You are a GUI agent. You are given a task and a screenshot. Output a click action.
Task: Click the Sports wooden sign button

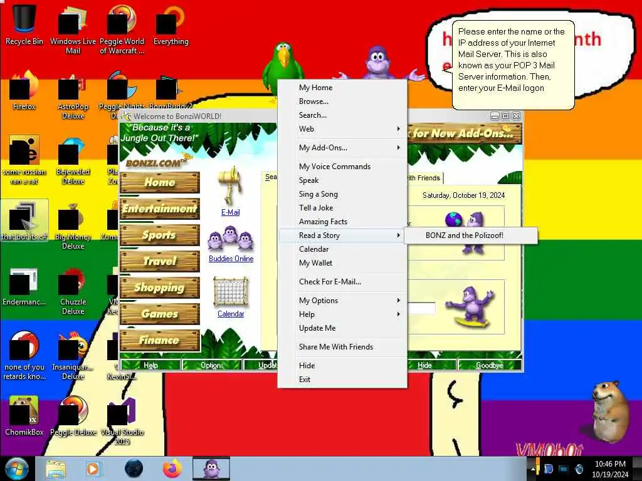pyautogui.click(x=160, y=235)
